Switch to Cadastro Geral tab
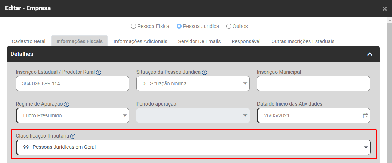The image size is (392, 163). (29, 41)
